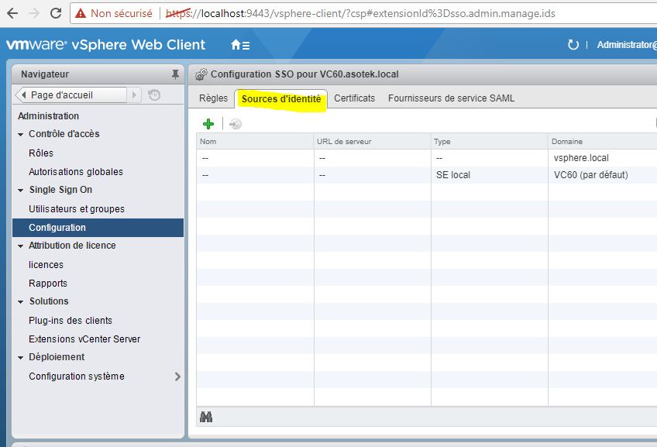Go back to Page d'accueil
This screenshot has height=447, width=657.
pos(71,95)
